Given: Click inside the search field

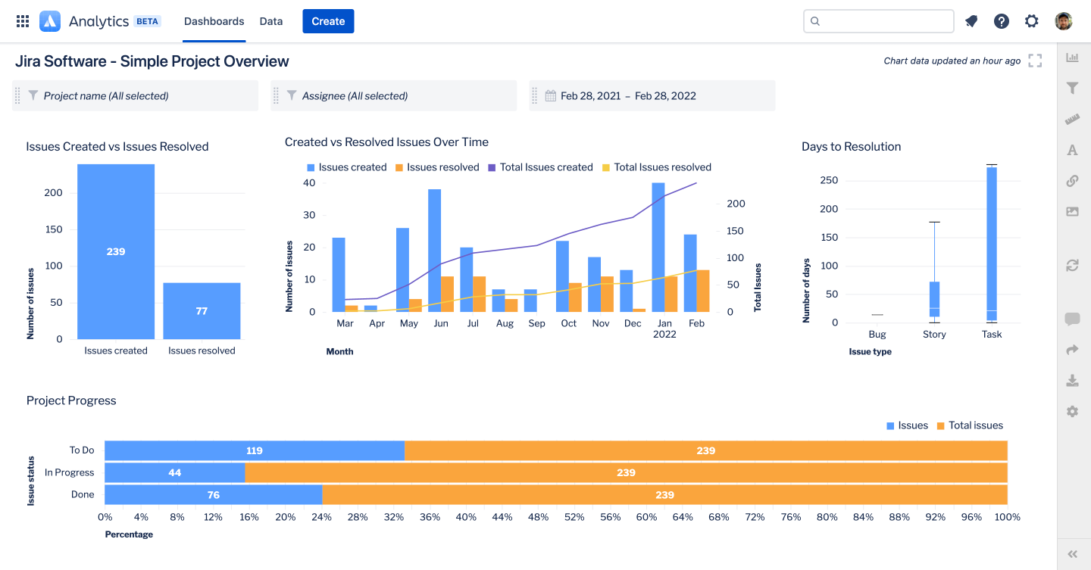Looking at the screenshot, I should (878, 21).
